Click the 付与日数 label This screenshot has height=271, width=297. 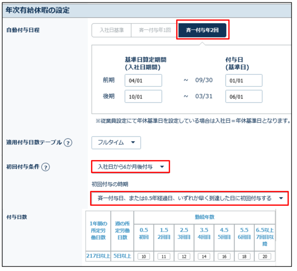click(x=17, y=217)
